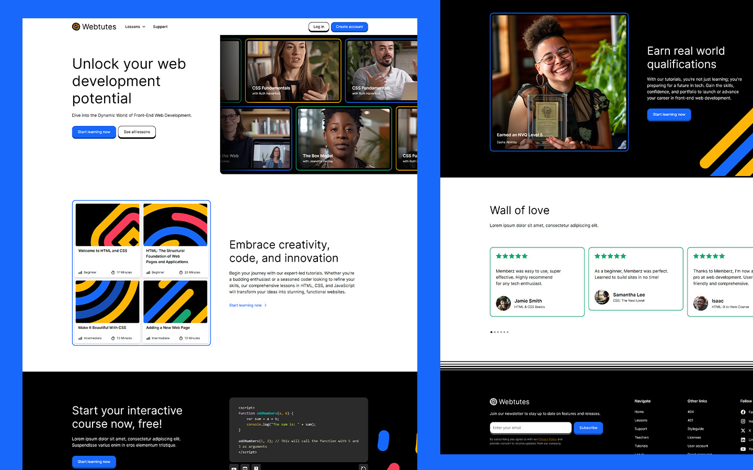Click the Instagram icon in the footer
Image resolution: width=753 pixels, height=470 pixels.
click(743, 421)
